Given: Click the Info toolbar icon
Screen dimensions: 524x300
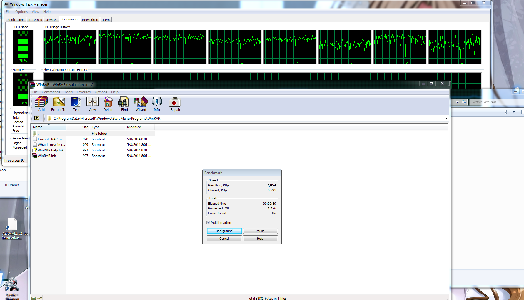Looking at the screenshot, I should 157,104.
